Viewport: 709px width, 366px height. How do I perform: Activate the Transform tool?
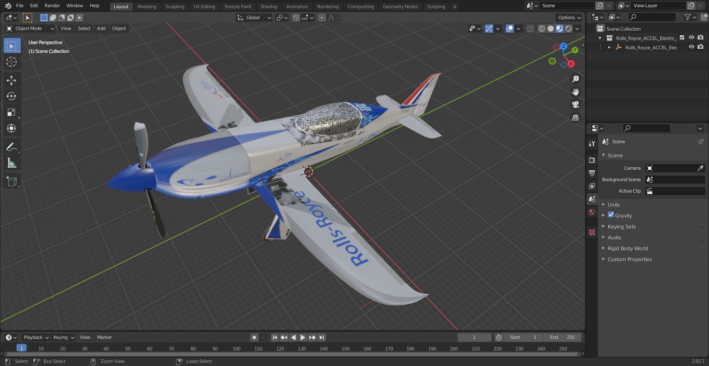11,128
